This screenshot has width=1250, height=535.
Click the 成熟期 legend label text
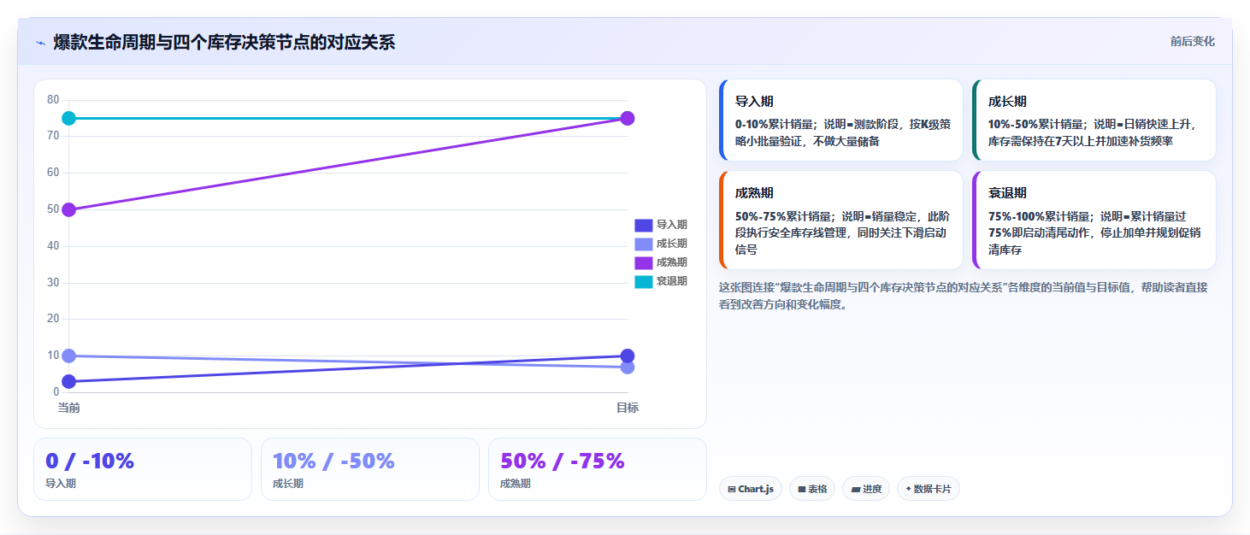click(672, 262)
